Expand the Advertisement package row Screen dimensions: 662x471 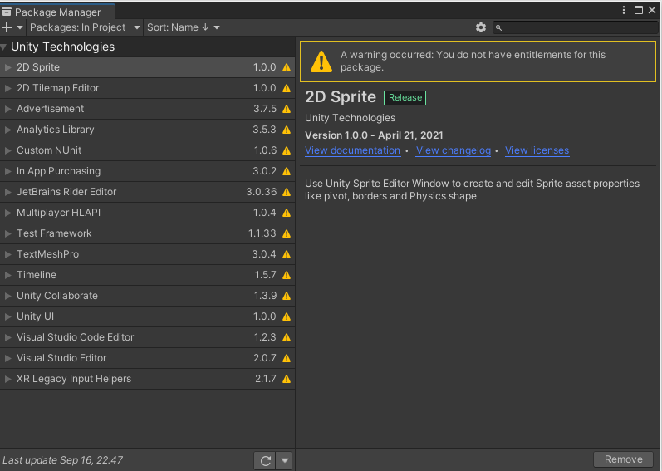7,109
